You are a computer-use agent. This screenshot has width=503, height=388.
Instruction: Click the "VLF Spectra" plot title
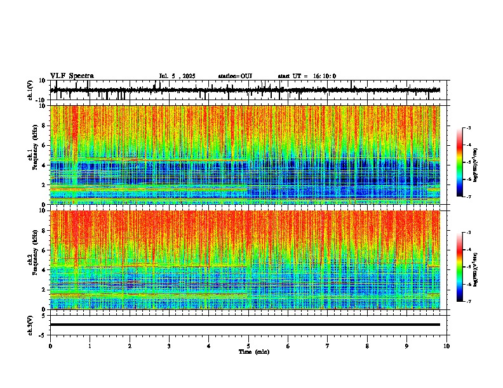coord(72,76)
